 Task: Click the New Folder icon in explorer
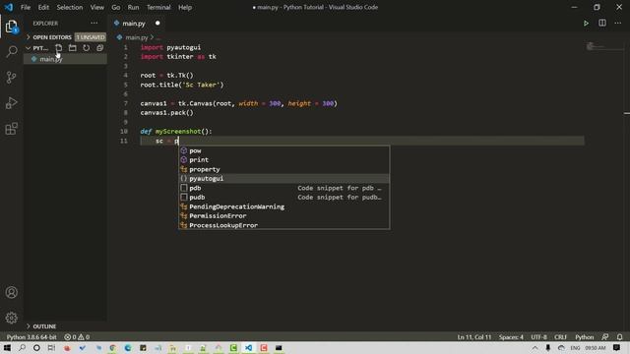[x=72, y=48]
